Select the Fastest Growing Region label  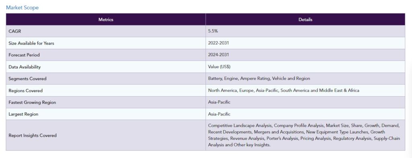point(32,102)
